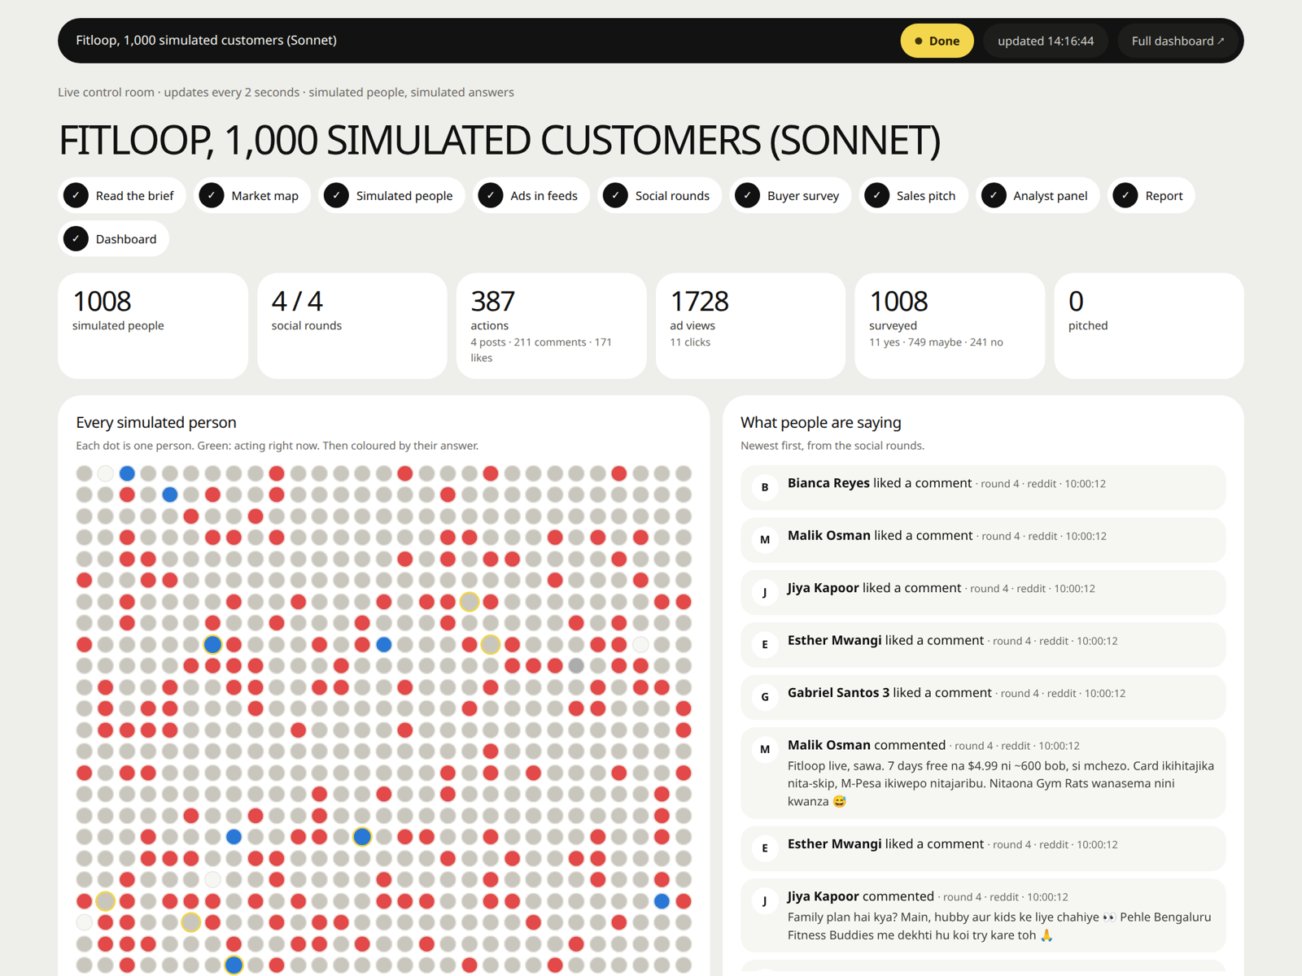Open the Dashboard step
The image size is (1302, 976).
click(114, 238)
